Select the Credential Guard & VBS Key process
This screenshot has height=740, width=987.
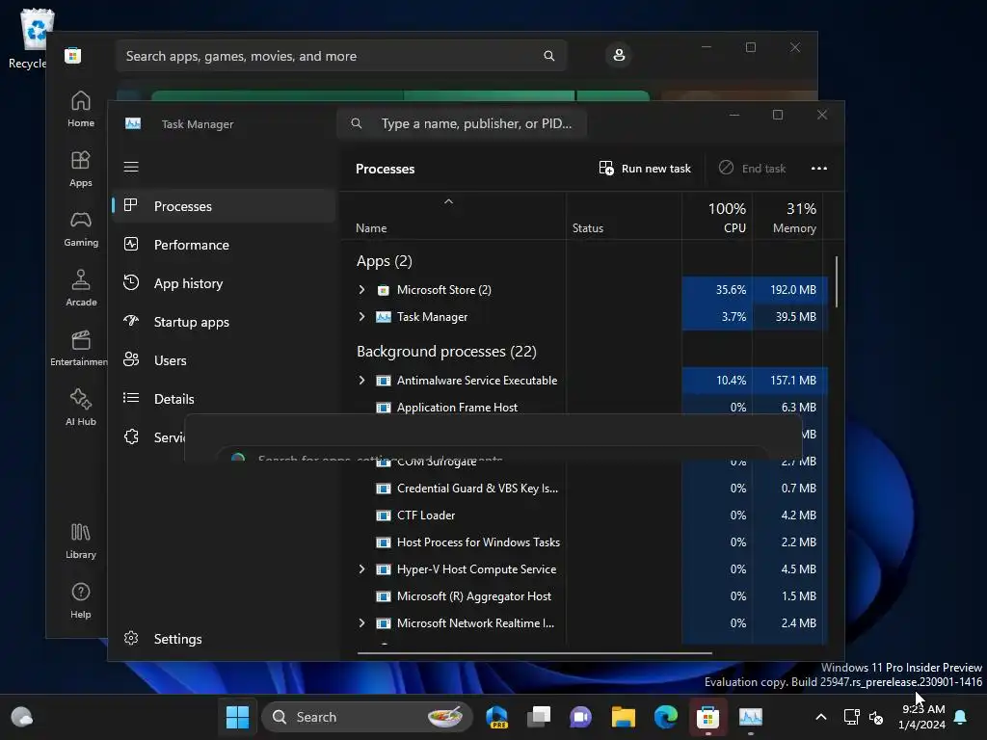coord(477,489)
